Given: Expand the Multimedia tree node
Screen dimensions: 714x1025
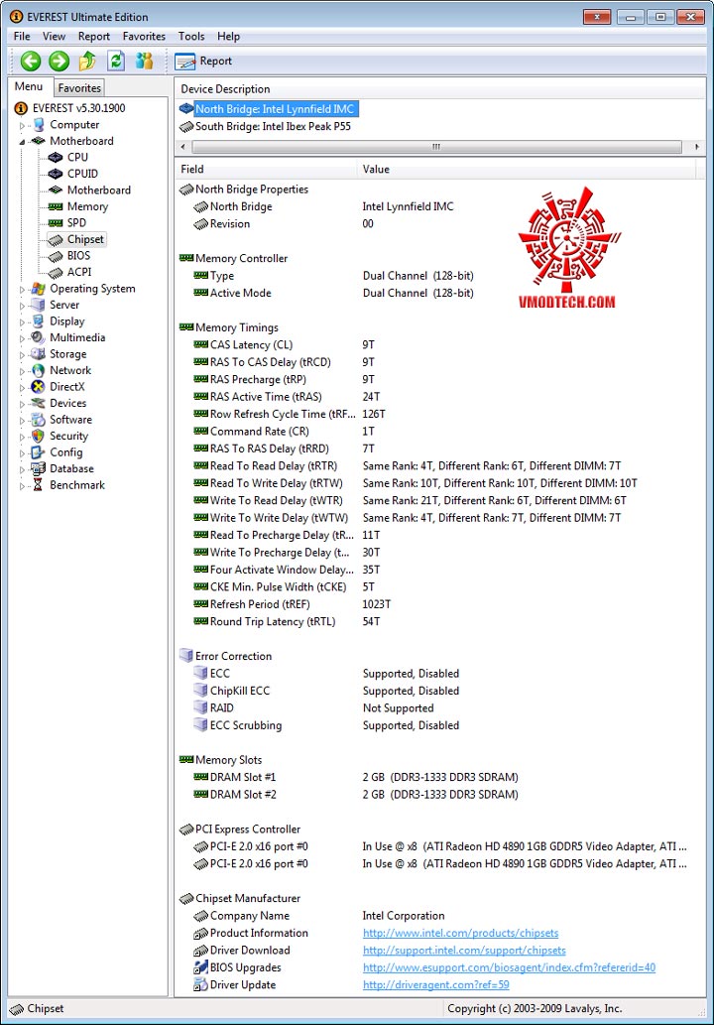Looking at the screenshot, I should click(x=22, y=338).
